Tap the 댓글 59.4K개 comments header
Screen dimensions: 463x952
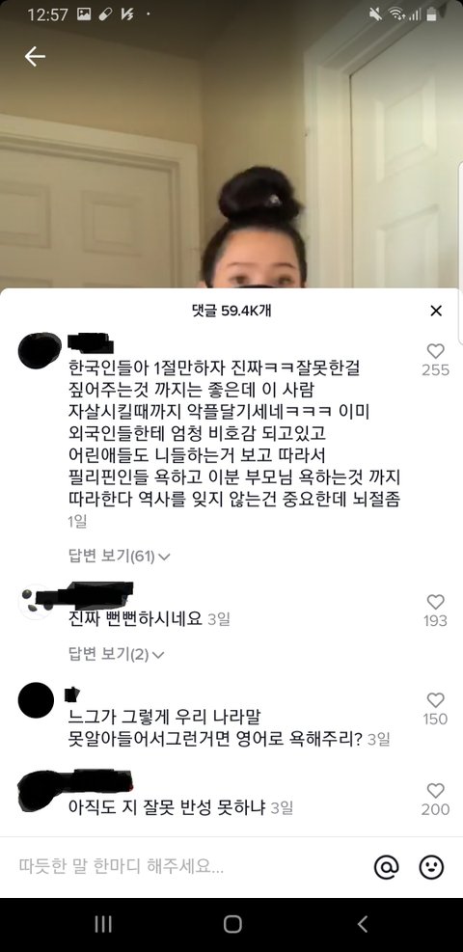(x=231, y=311)
